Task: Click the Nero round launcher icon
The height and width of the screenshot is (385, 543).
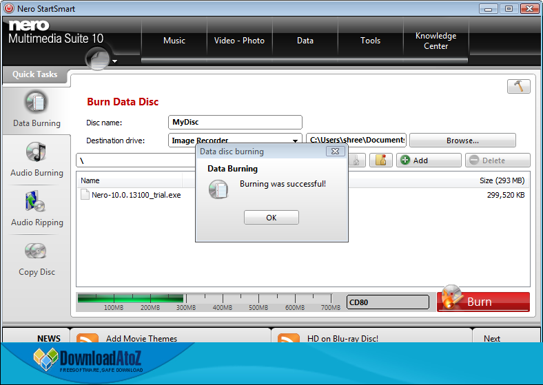Action: click(97, 58)
